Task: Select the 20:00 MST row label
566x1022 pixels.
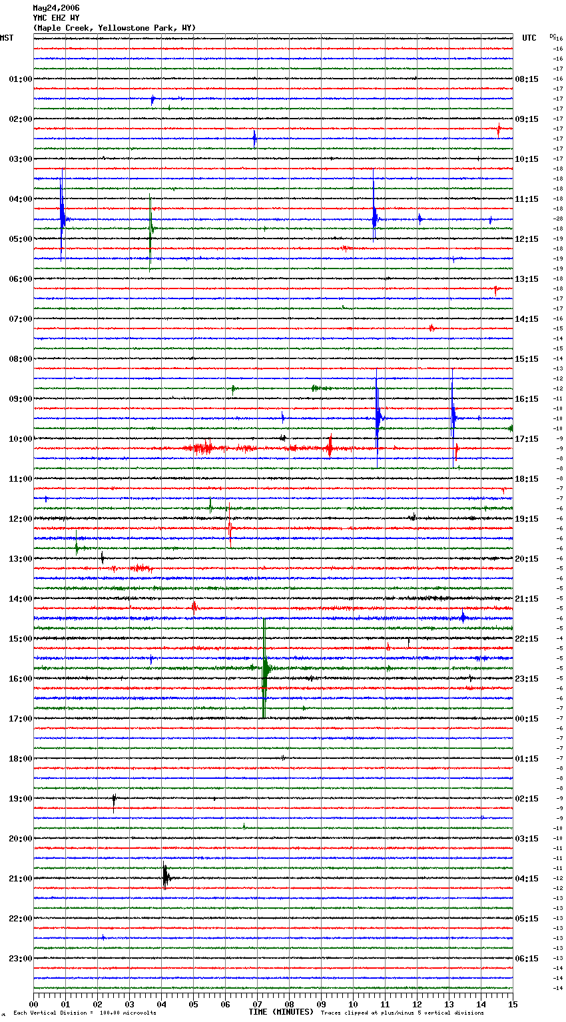Action: coord(20,839)
